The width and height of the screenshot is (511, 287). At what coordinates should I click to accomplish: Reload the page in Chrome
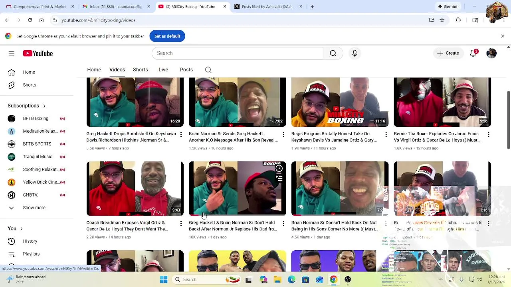point(30,20)
